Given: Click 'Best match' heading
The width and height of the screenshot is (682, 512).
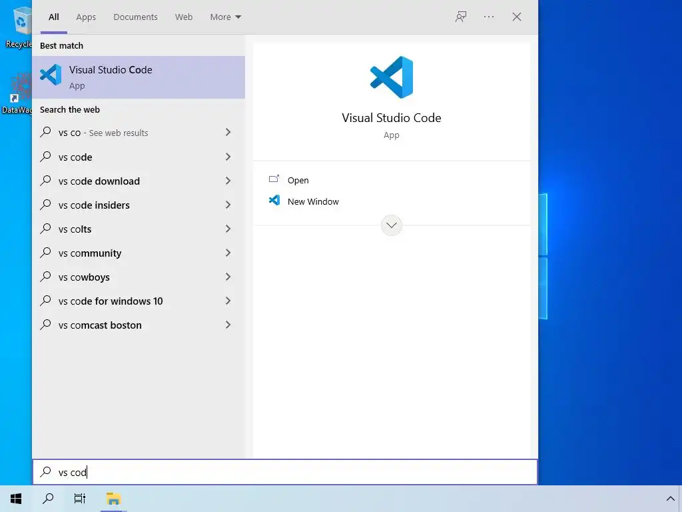Looking at the screenshot, I should coord(61,46).
